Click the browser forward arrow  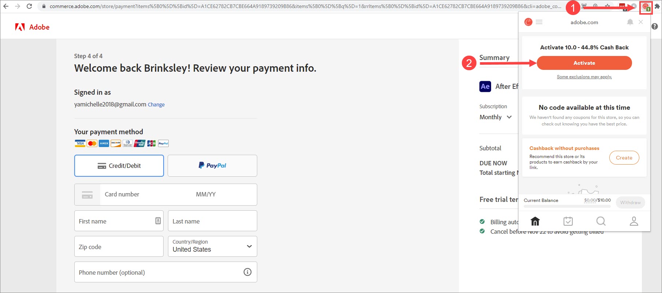point(17,6)
